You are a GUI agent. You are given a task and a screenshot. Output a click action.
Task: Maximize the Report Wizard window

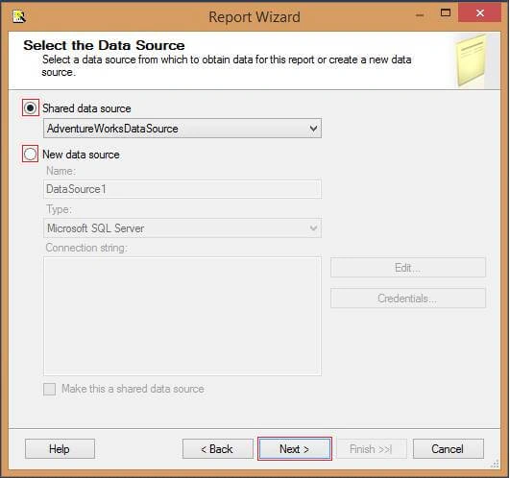pos(446,13)
